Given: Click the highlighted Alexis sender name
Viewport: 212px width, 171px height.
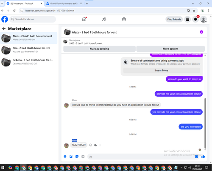Looking at the screenshot, I should (x=75, y=140).
